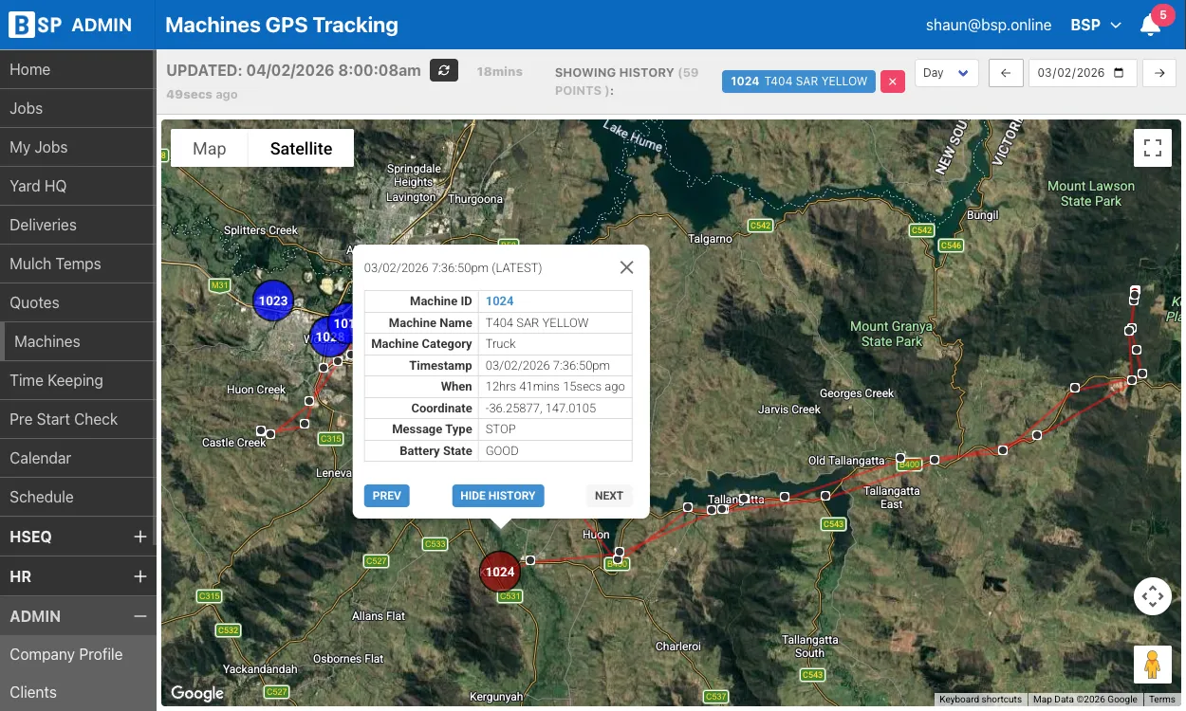This screenshot has height=711, width=1186.
Task: Toggle fullscreen map view
Action: 1153,148
